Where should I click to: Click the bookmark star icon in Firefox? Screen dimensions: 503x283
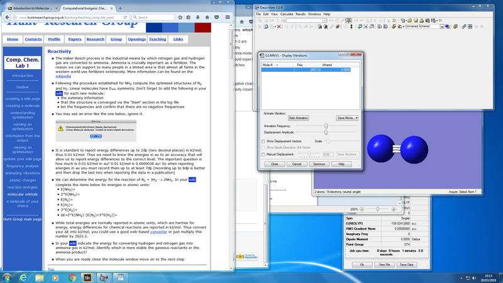[x=180, y=18]
